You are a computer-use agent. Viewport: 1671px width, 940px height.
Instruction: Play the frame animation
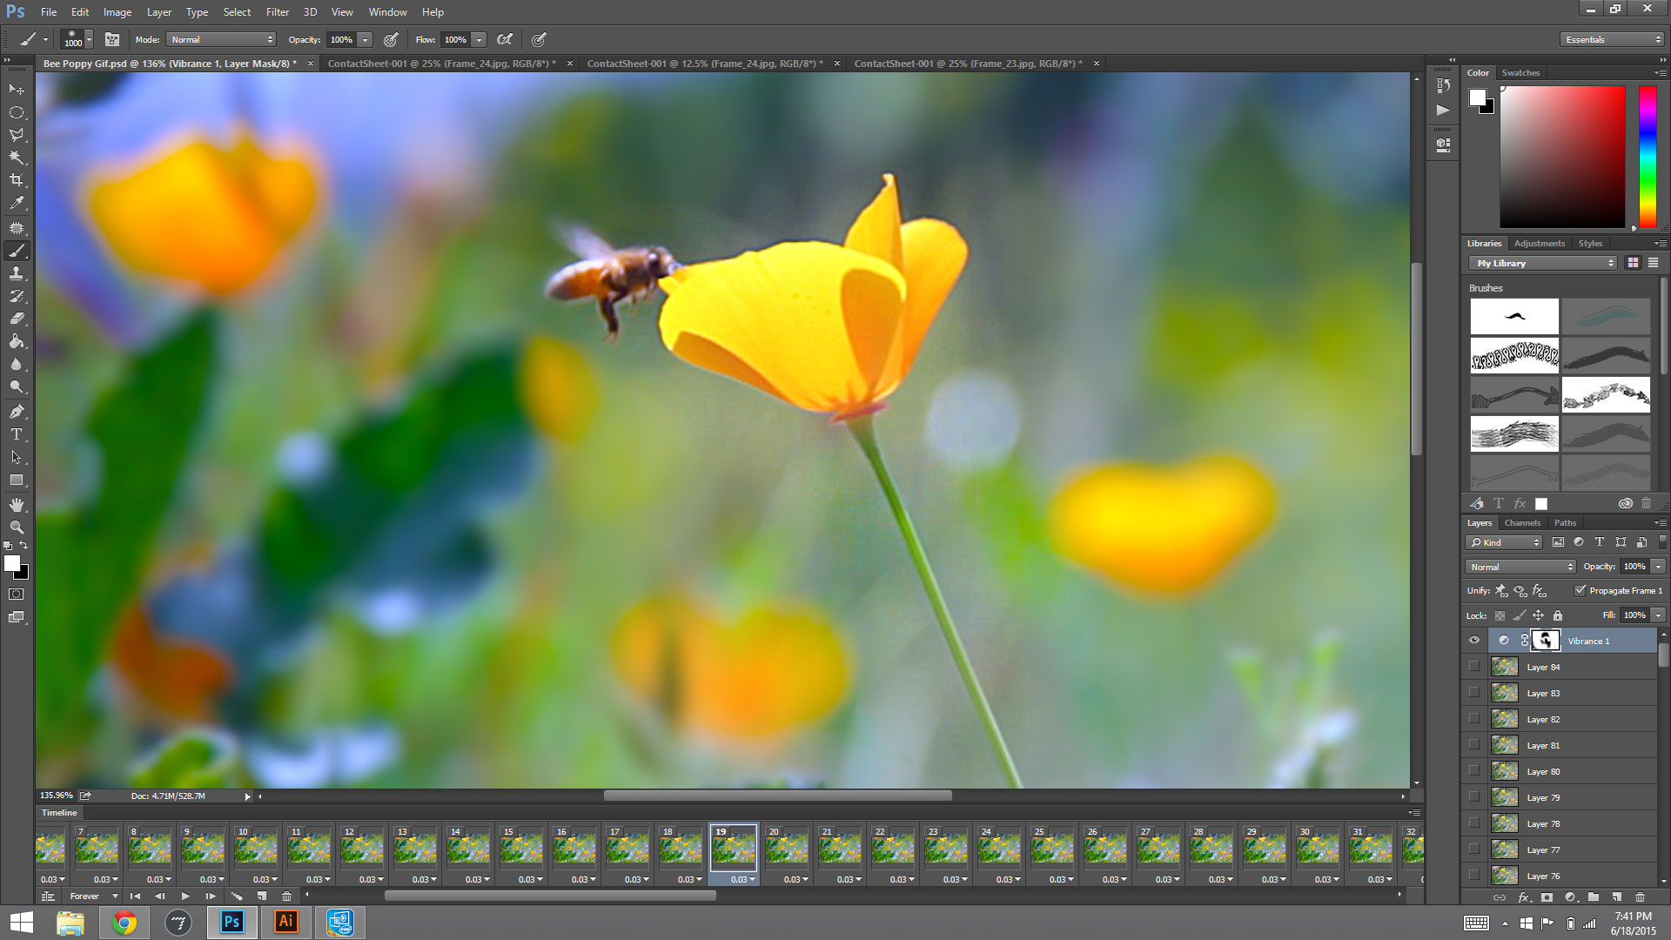click(185, 896)
